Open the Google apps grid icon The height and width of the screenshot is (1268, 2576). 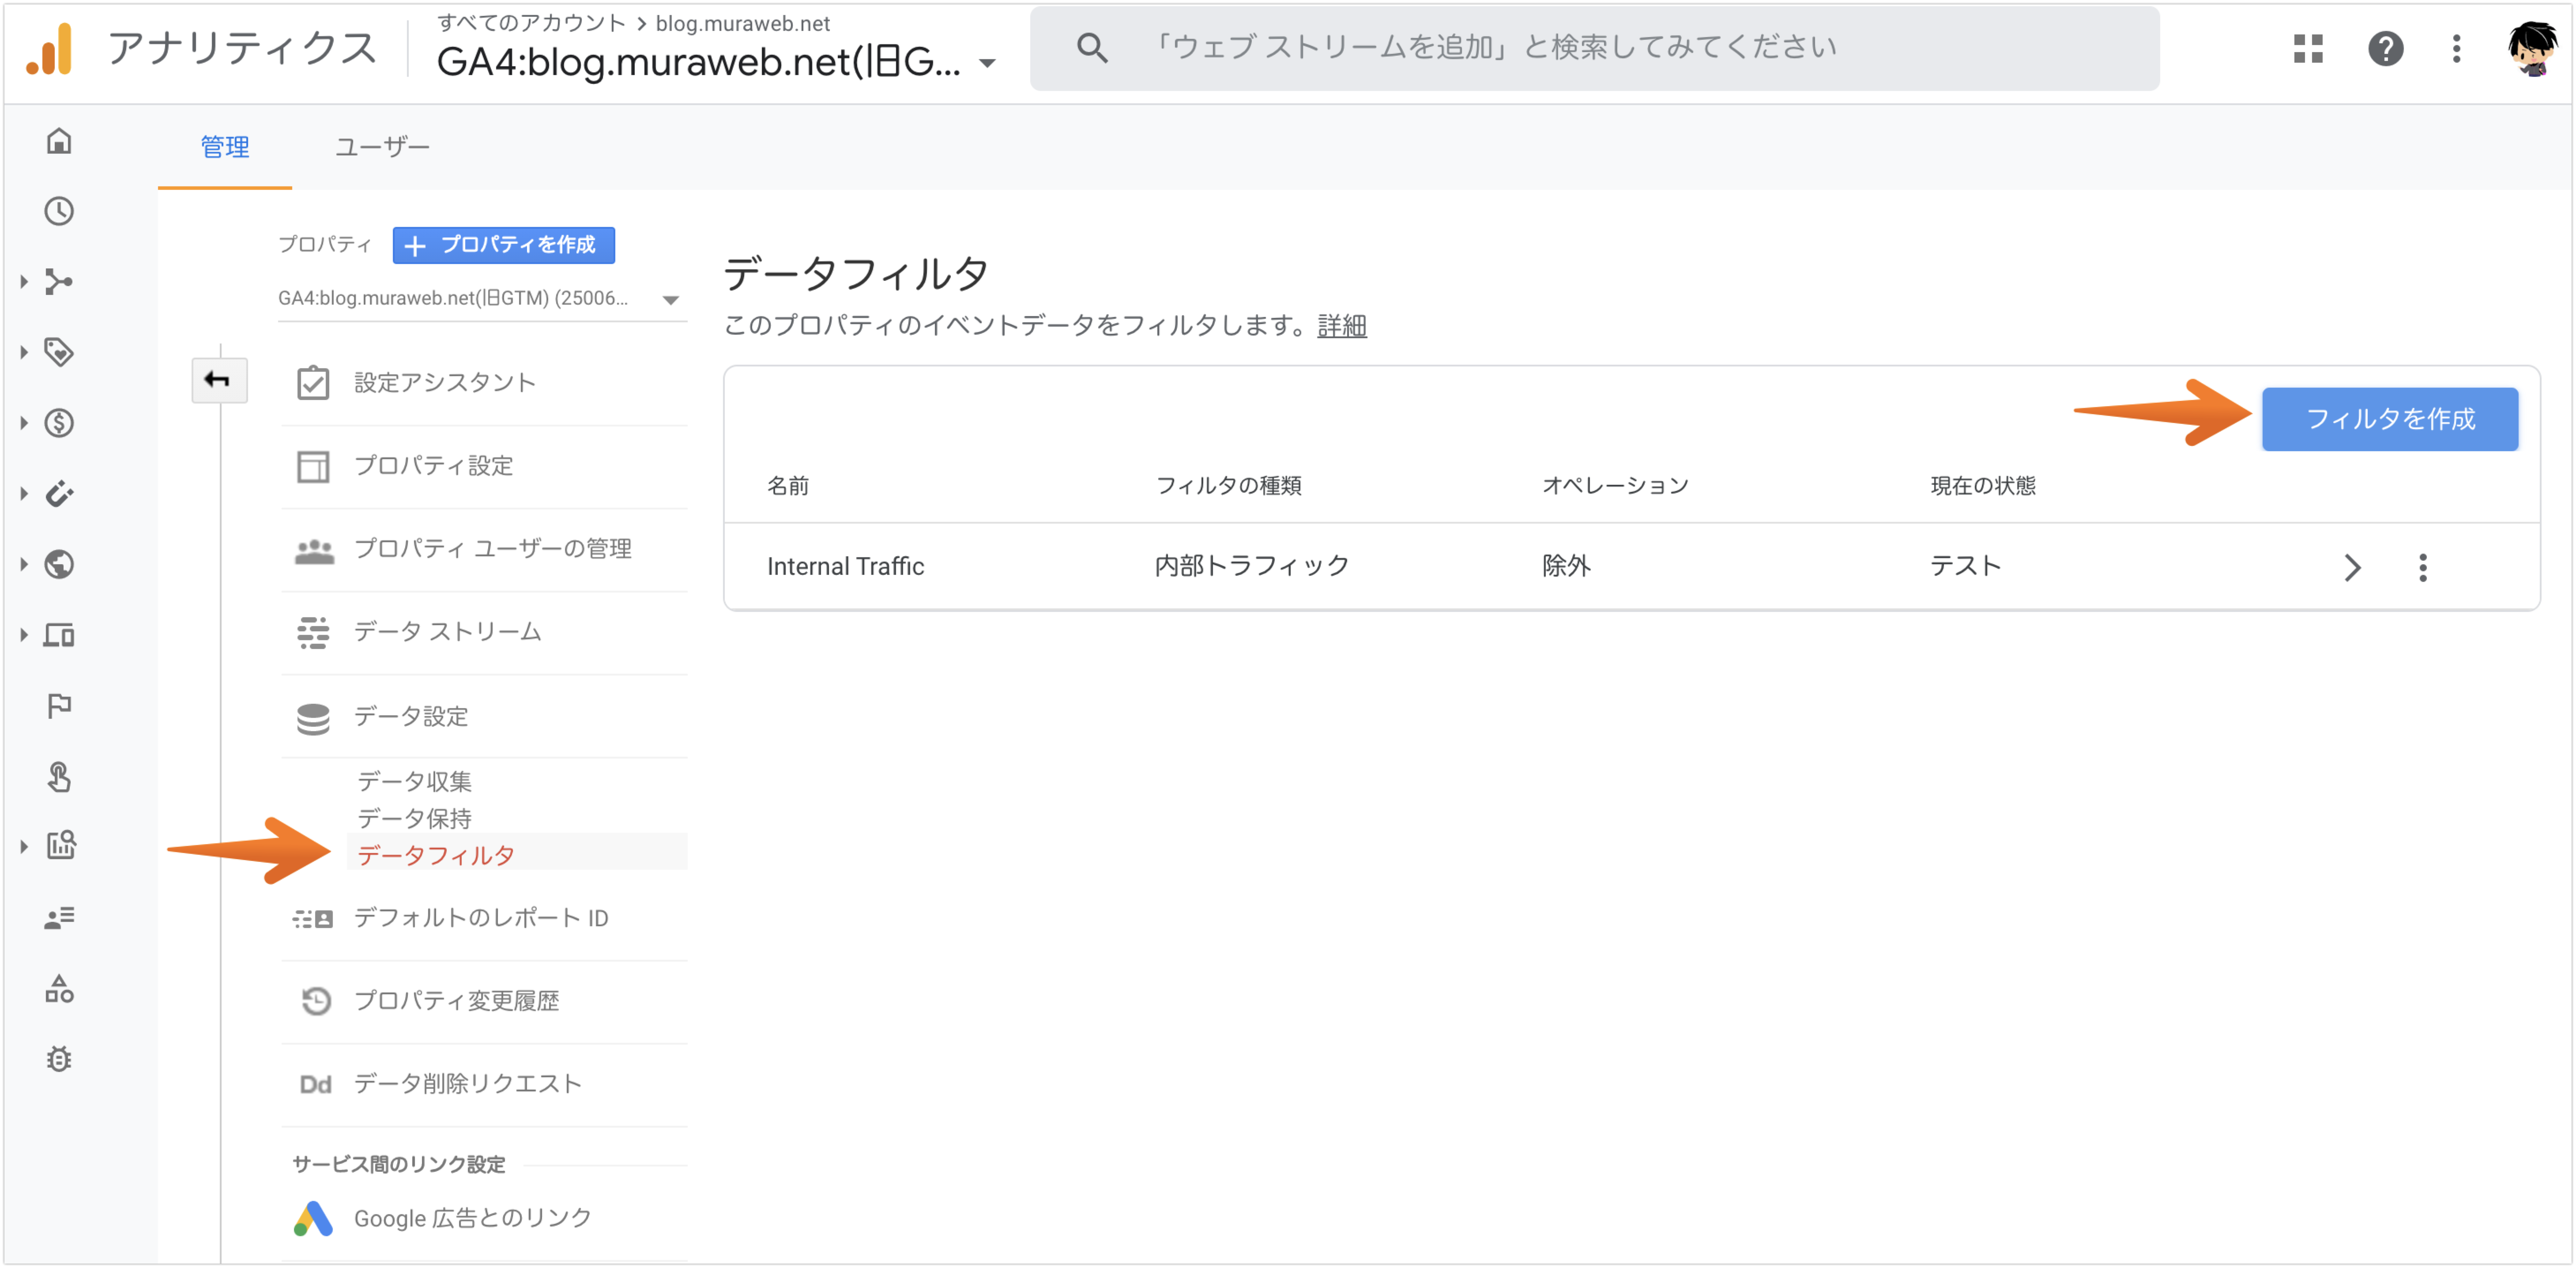(x=2309, y=48)
